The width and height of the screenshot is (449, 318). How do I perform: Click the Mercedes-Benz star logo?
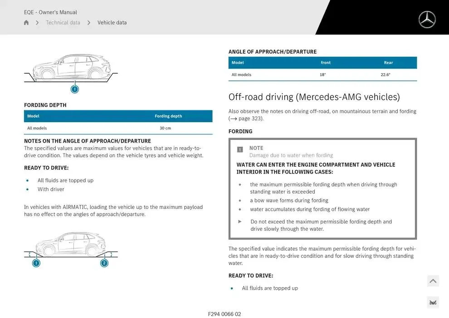tap(427, 20)
